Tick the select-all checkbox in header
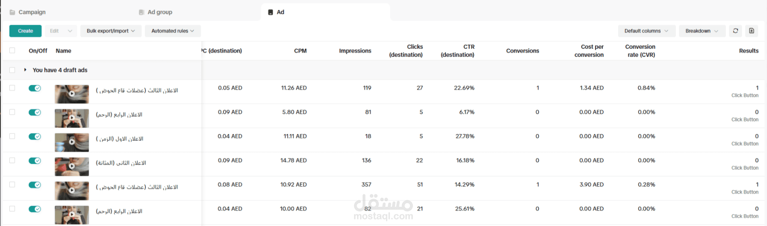This screenshot has height=226, width=767. pyautogui.click(x=12, y=50)
